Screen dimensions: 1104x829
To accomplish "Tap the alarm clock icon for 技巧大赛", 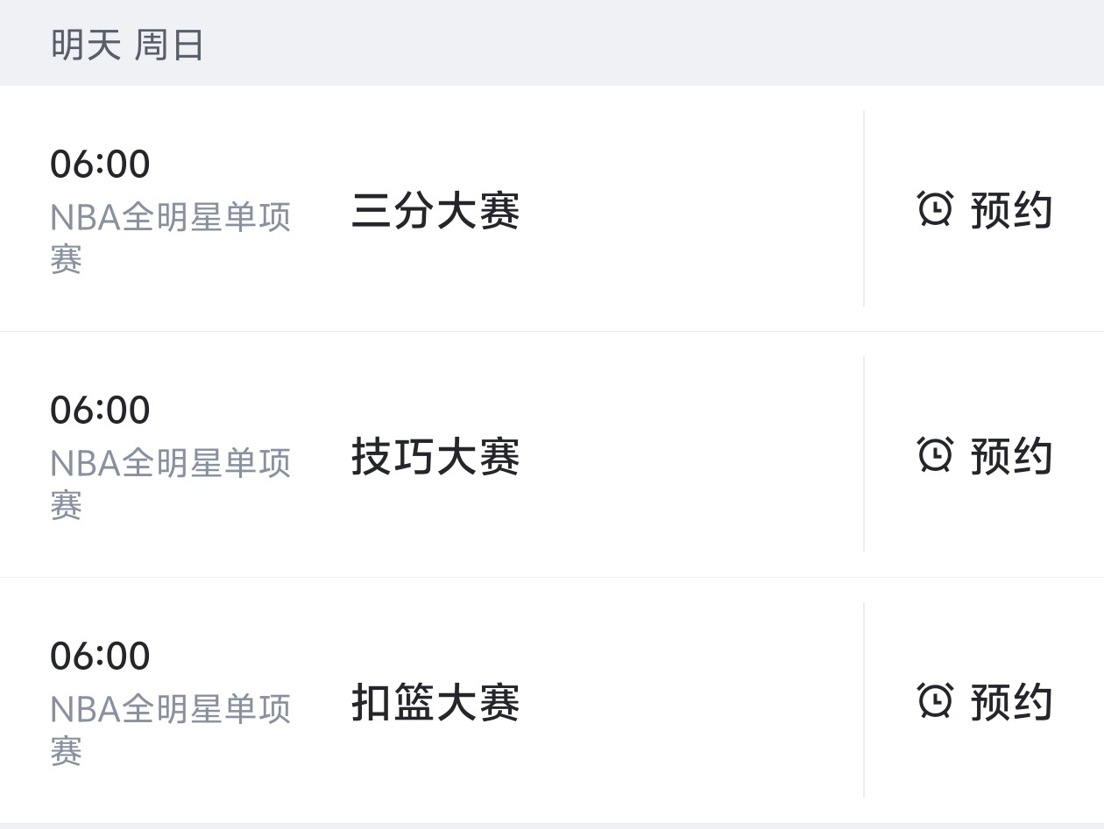I will pyautogui.click(x=935, y=455).
